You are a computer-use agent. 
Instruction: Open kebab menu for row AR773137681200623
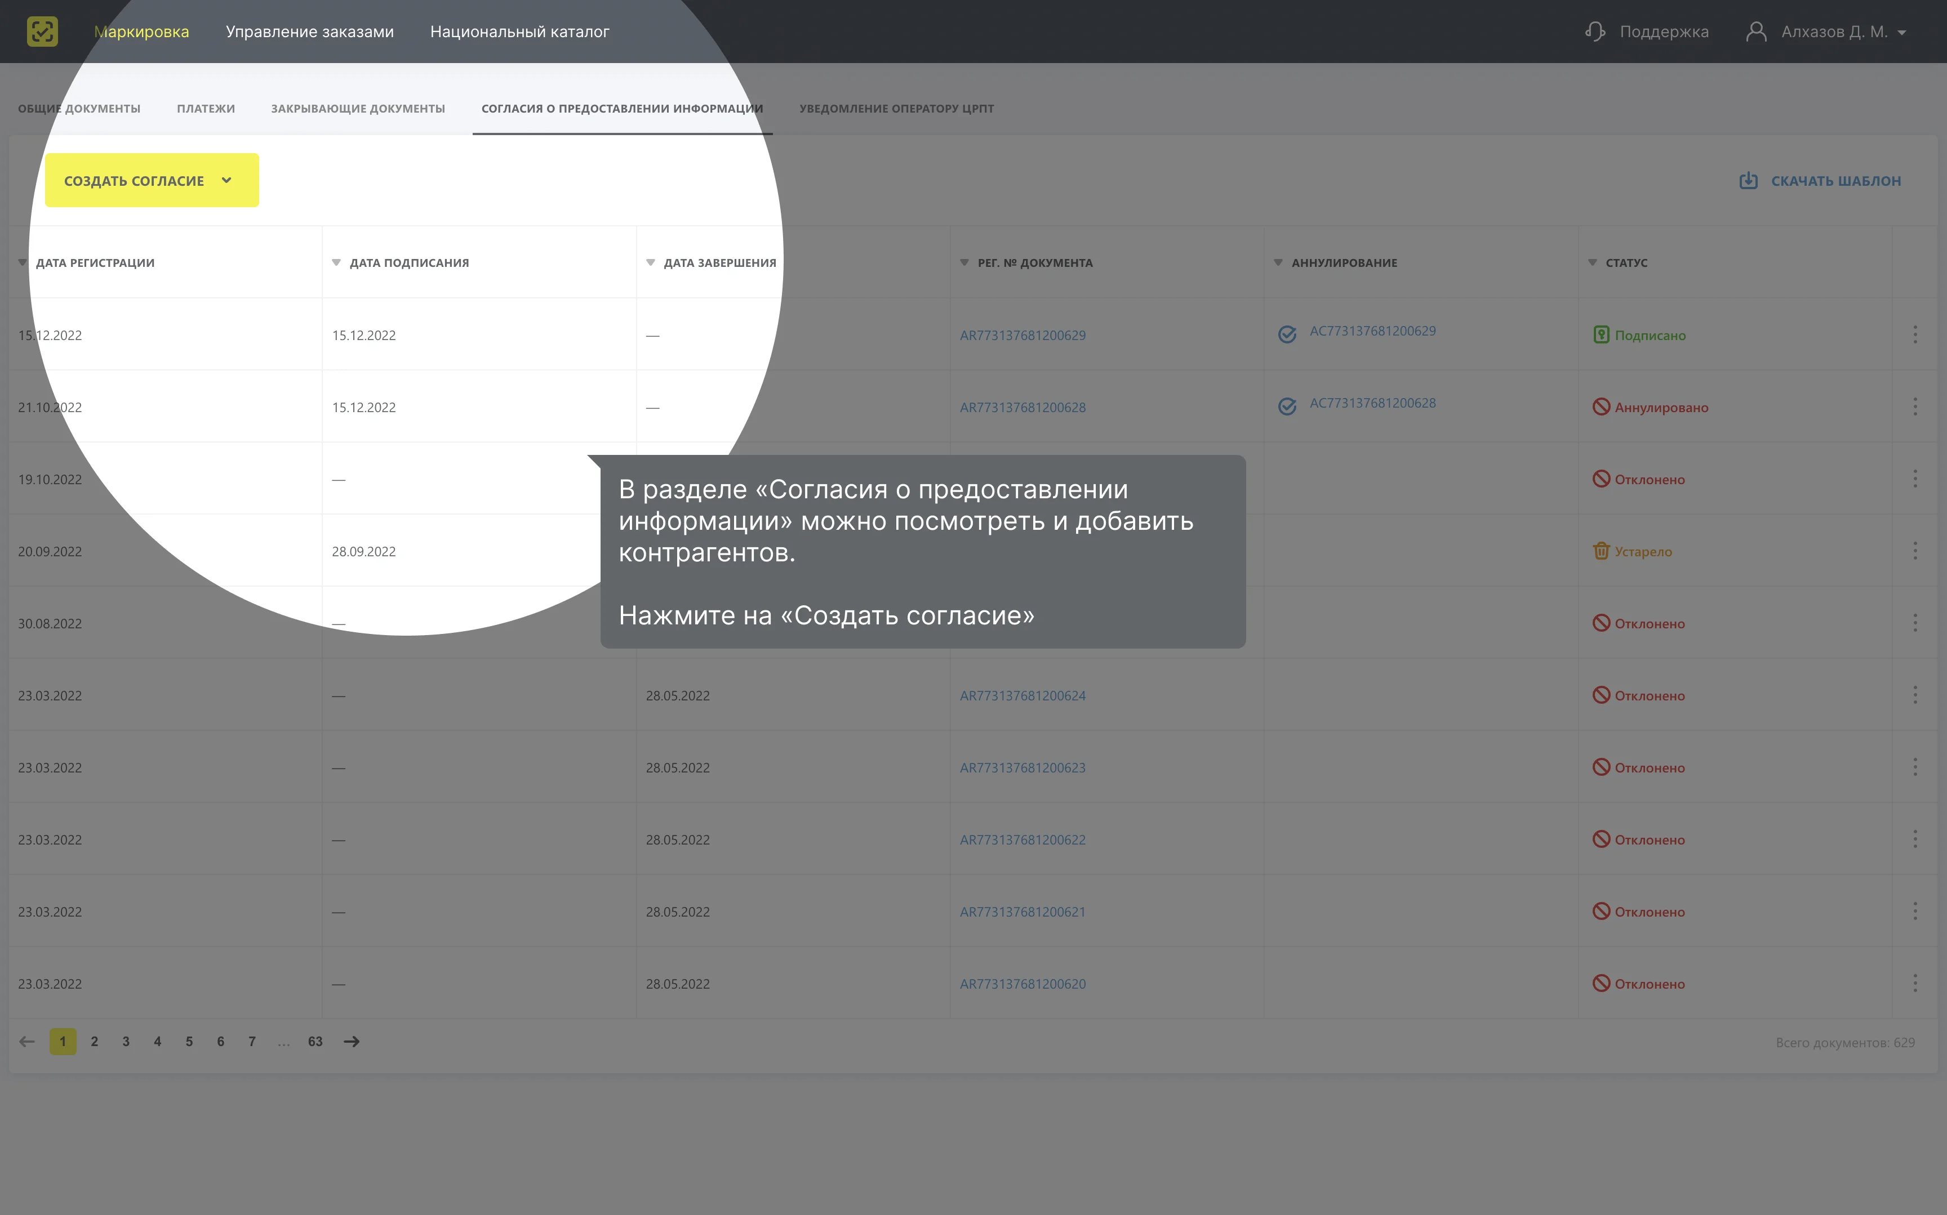tap(1915, 767)
